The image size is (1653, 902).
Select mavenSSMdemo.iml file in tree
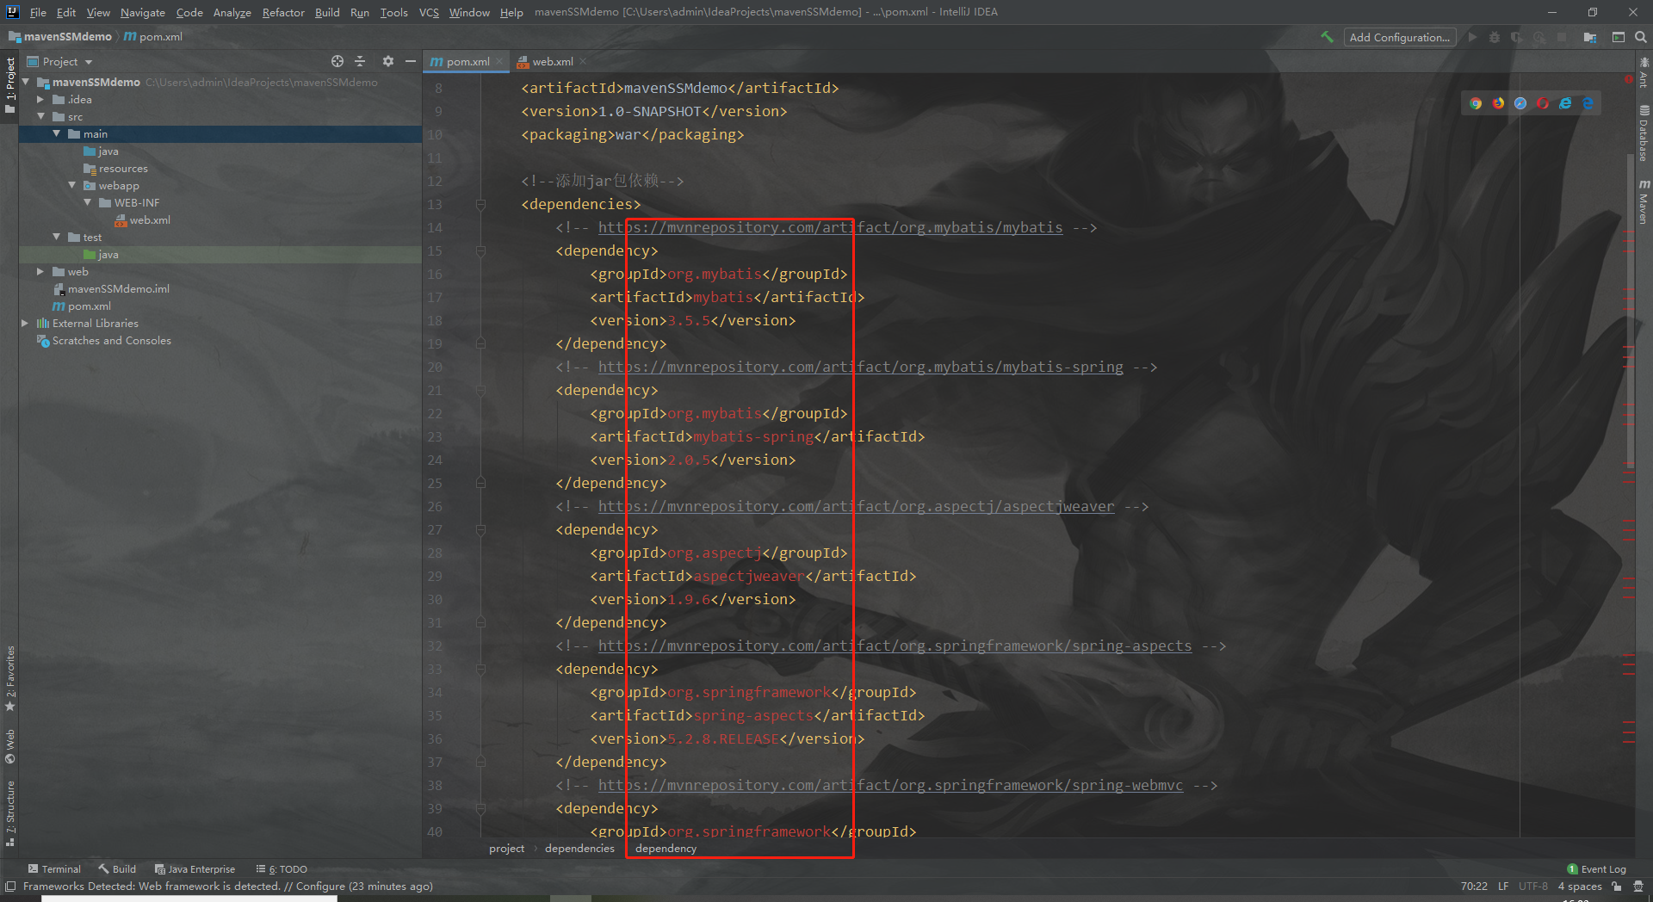pyautogui.click(x=111, y=288)
